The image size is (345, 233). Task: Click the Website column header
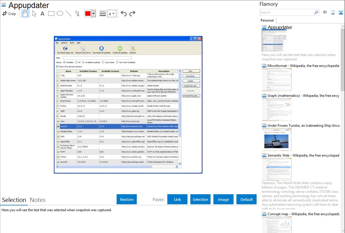click(x=134, y=71)
